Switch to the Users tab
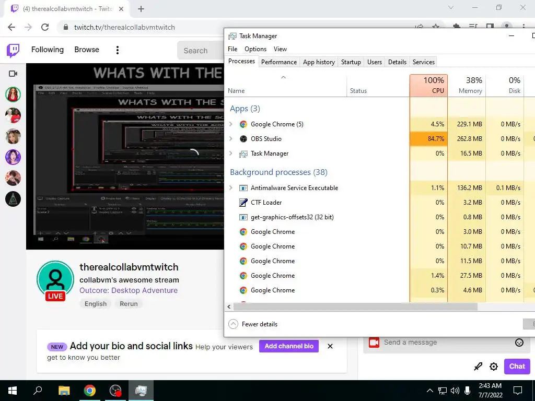The height and width of the screenshot is (401, 535). point(374,62)
